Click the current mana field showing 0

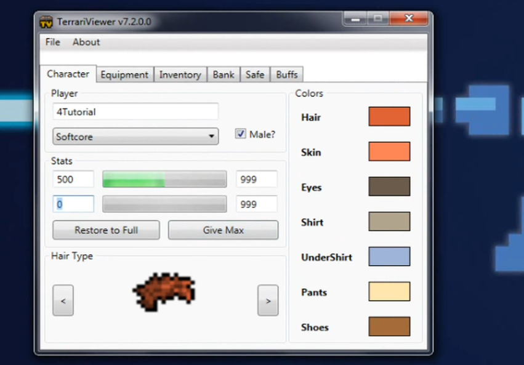(73, 204)
